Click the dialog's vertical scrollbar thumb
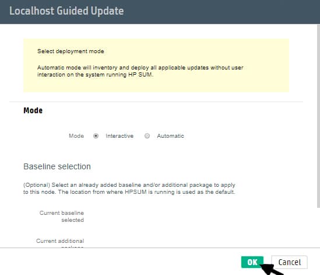Viewport: 320px width, 275px height. pos(318,116)
